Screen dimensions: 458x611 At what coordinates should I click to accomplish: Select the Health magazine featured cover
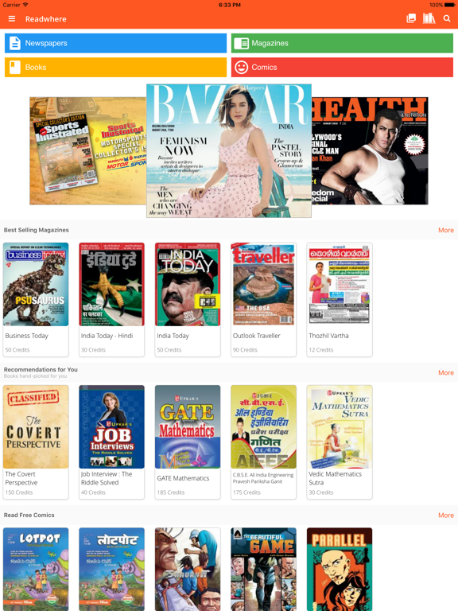370,151
